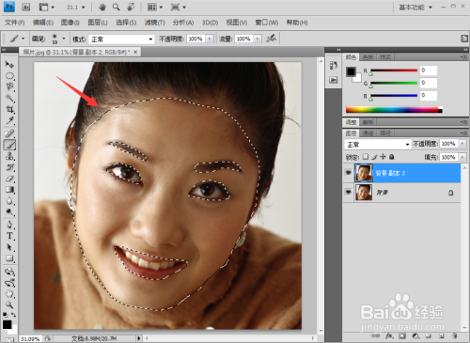This screenshot has height=343, width=470.
Task: Switch to the 色板 tab
Action: click(368, 57)
